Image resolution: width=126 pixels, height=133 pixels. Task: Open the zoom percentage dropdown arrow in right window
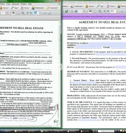117,11
